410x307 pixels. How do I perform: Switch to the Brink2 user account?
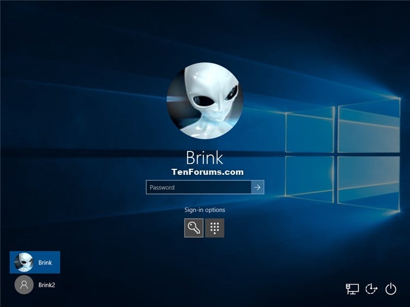35,285
